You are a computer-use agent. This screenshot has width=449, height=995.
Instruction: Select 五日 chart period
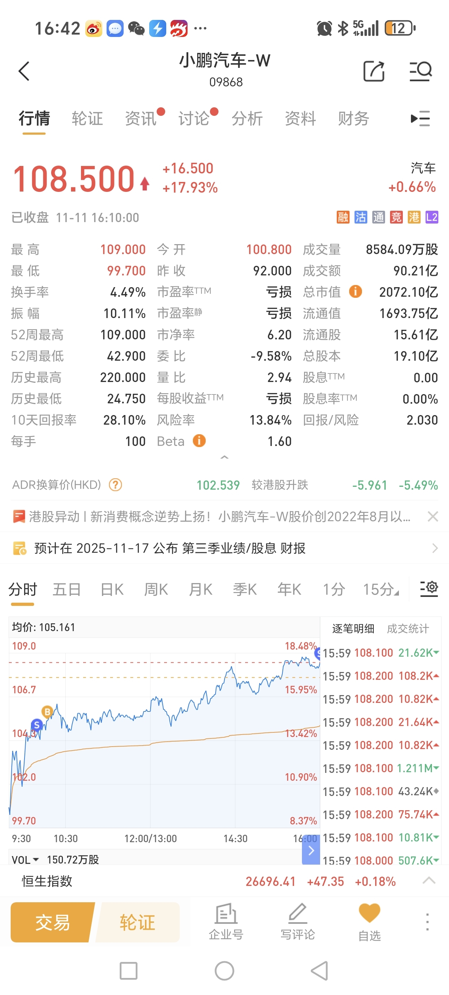point(67,590)
